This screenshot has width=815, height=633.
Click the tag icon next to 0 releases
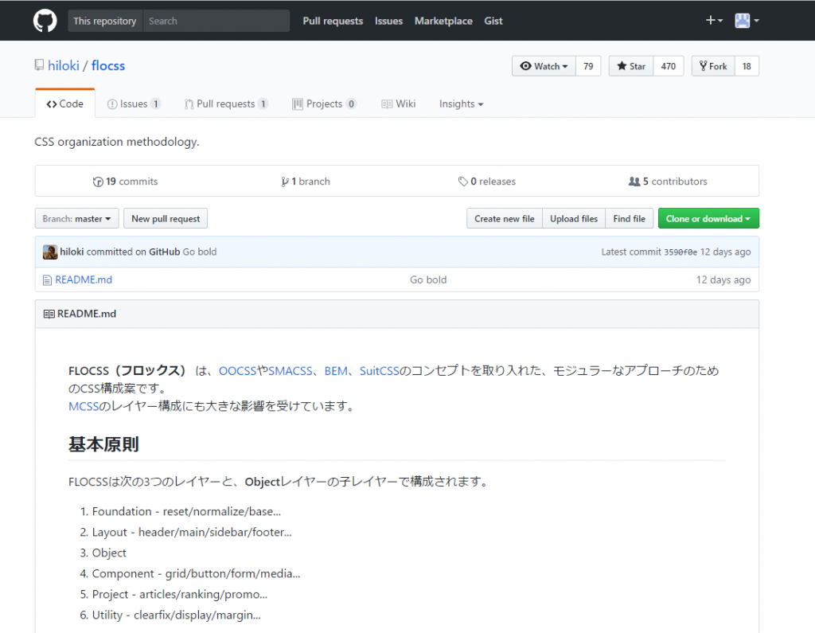462,181
